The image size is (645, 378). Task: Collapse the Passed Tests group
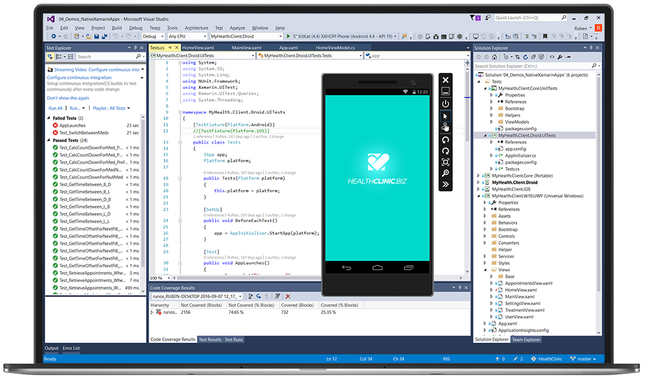(49, 140)
